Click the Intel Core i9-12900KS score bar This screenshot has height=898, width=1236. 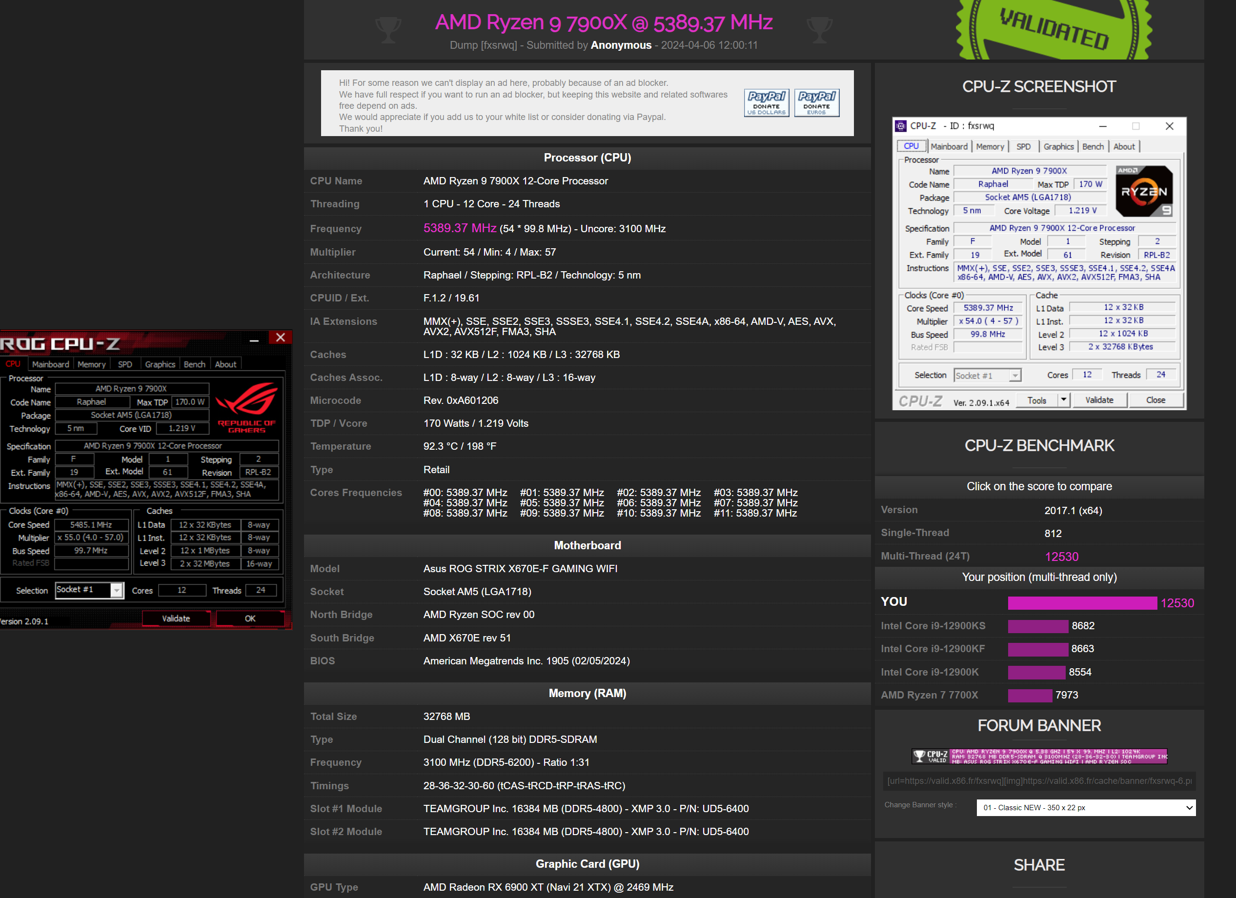click(x=1037, y=626)
